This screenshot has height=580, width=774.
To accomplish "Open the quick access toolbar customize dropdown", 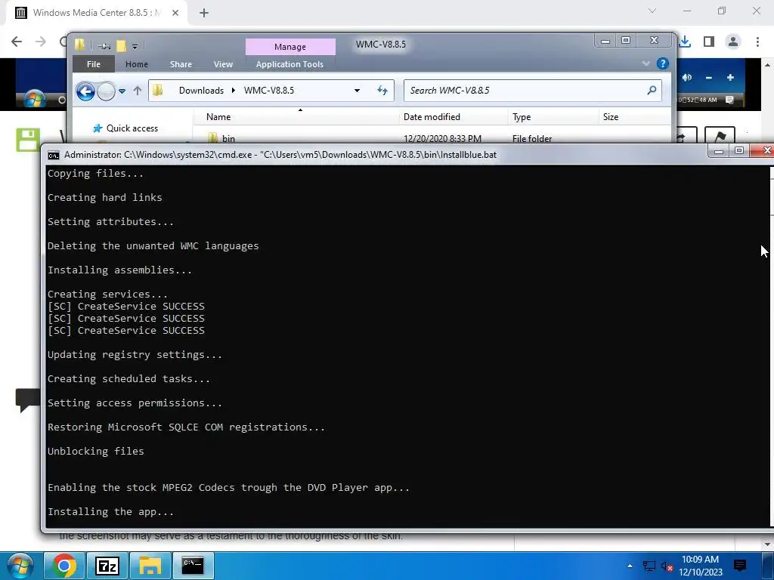I will 135,46.
